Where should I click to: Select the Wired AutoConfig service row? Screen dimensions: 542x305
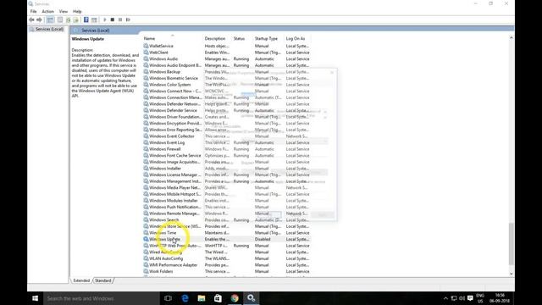[x=226, y=252]
